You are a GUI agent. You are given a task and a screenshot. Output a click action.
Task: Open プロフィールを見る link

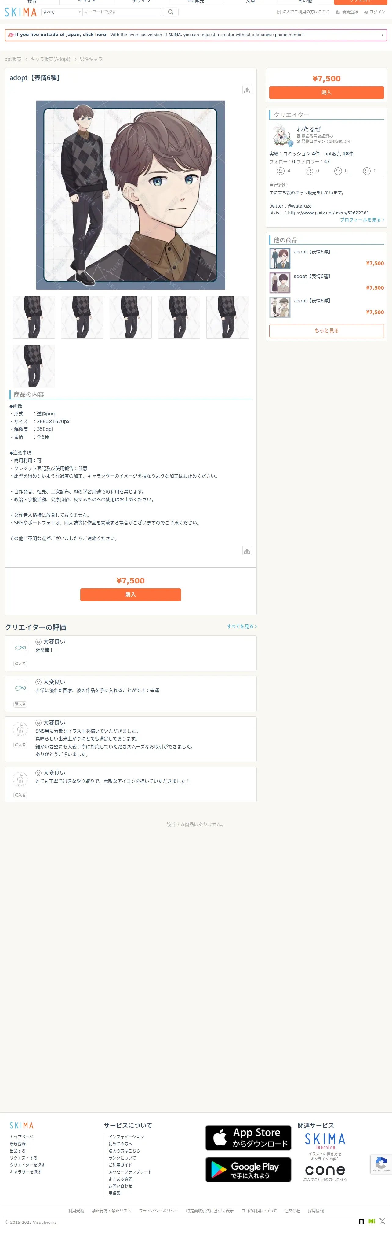coord(362,220)
